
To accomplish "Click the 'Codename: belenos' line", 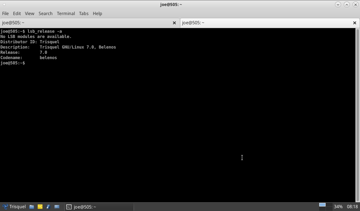I will (28, 58).
